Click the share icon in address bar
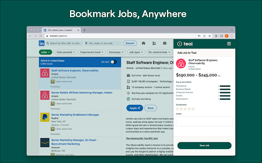 tap(204, 36)
